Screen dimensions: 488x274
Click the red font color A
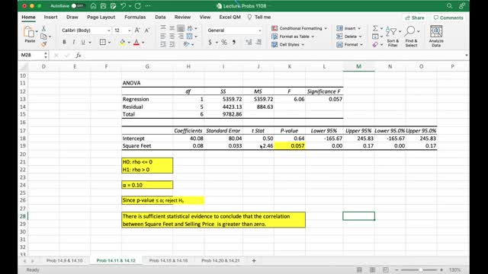click(136, 43)
